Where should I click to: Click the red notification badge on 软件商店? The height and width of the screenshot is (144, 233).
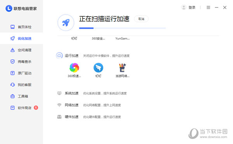(36, 108)
